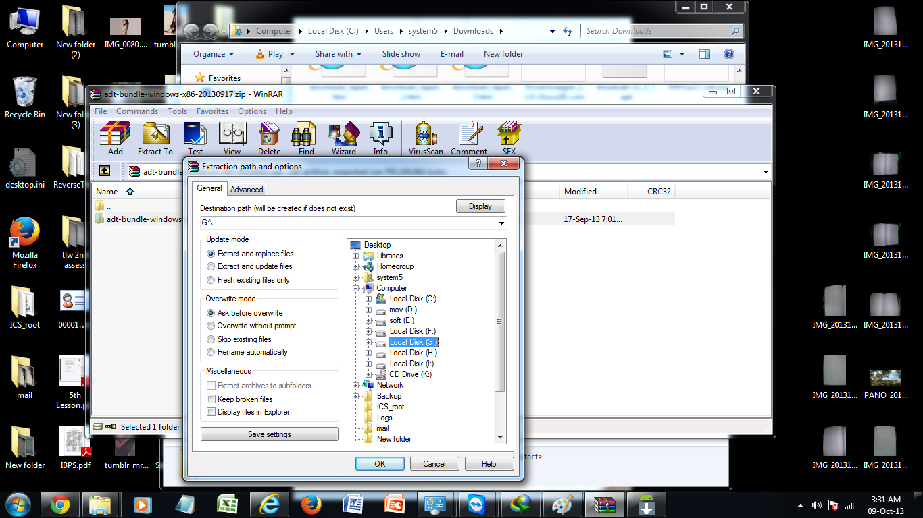Open Share with dropdown in Explorer
The height and width of the screenshot is (518, 923).
pyautogui.click(x=339, y=54)
